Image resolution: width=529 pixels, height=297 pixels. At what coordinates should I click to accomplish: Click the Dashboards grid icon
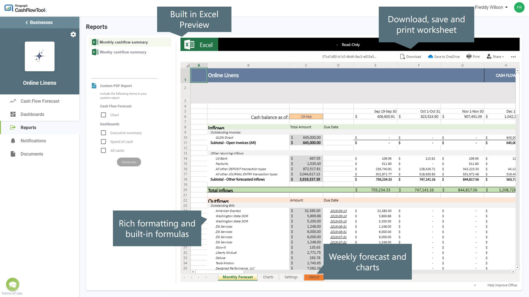(13, 114)
